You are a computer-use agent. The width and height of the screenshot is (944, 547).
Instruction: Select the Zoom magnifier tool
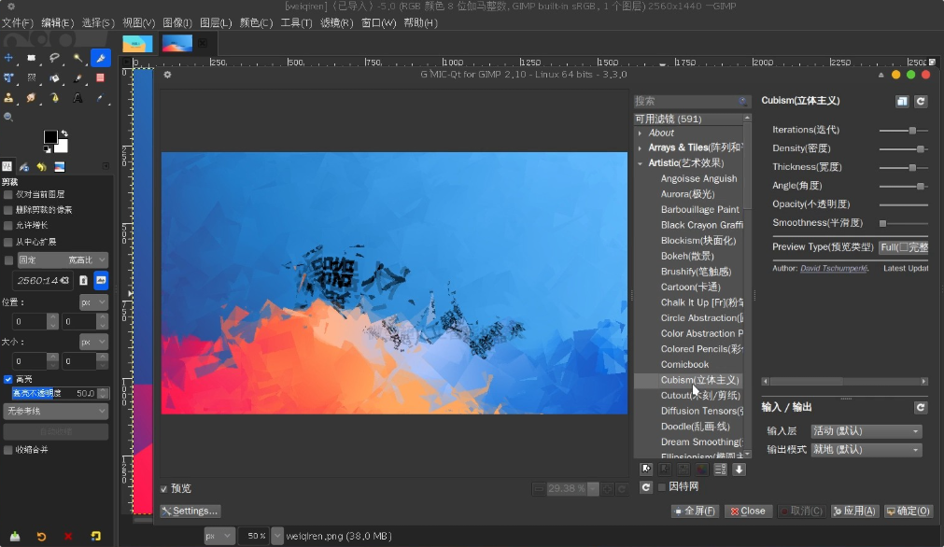(8, 117)
